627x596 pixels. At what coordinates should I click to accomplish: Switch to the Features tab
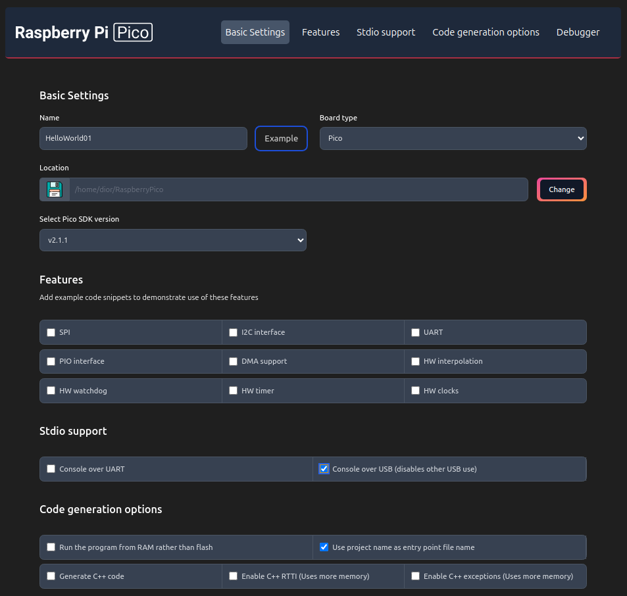(320, 32)
